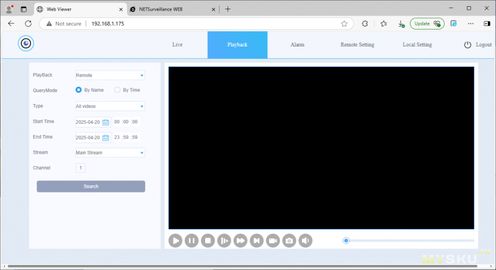This screenshot has height=270, width=496.
Task: Take a snapshot with the camera icon
Action: [289, 241]
